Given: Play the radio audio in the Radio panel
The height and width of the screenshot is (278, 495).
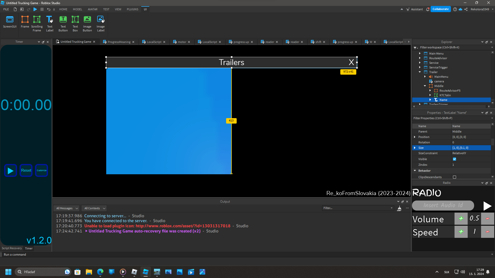Looking at the screenshot, I should click(x=487, y=206).
